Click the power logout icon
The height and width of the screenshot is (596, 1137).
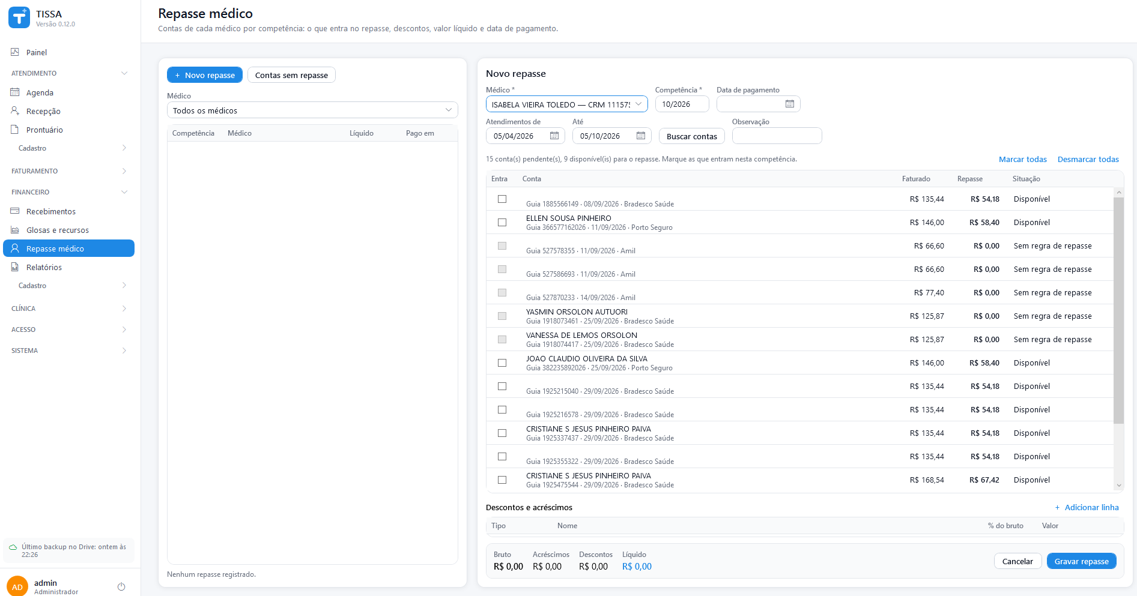click(121, 586)
